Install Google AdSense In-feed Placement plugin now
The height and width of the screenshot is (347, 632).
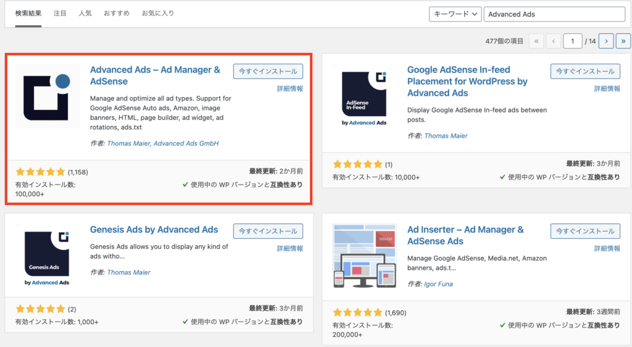tap(585, 72)
